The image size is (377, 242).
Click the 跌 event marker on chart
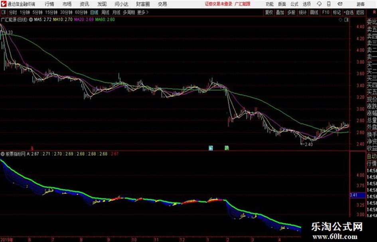click(x=227, y=147)
